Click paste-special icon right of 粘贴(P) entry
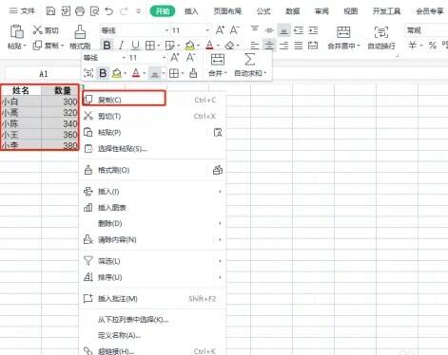This screenshot has height=355, width=448. coord(218,132)
